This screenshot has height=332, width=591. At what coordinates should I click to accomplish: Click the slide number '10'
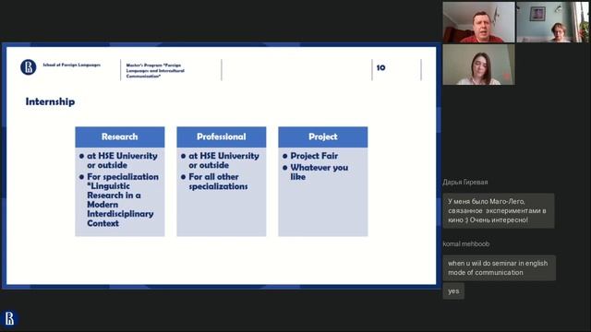click(380, 67)
